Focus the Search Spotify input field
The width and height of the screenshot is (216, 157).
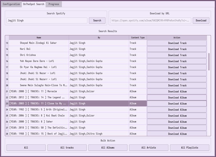tap(47, 20)
